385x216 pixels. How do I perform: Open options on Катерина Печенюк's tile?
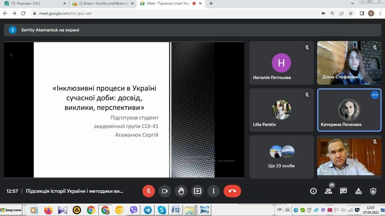[374, 95]
